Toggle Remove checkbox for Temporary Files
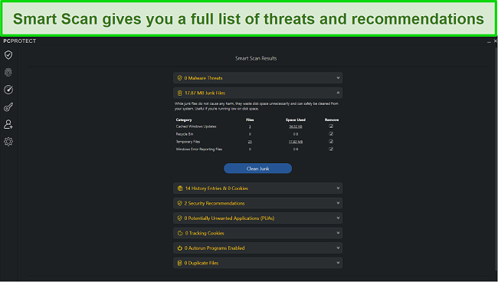 [331, 142]
